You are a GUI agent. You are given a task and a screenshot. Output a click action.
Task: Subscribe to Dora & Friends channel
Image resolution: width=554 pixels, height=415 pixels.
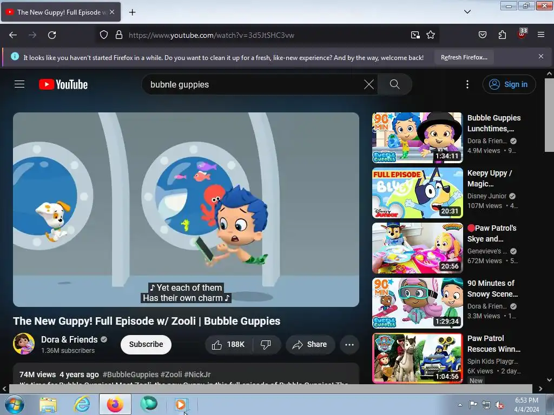click(146, 344)
